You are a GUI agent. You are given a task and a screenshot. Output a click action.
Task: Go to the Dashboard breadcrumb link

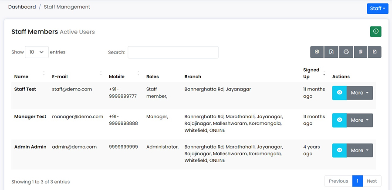tap(22, 7)
